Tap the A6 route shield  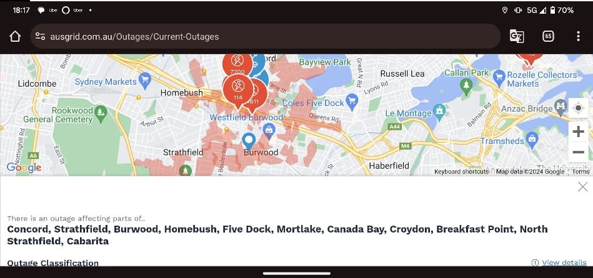[33, 155]
